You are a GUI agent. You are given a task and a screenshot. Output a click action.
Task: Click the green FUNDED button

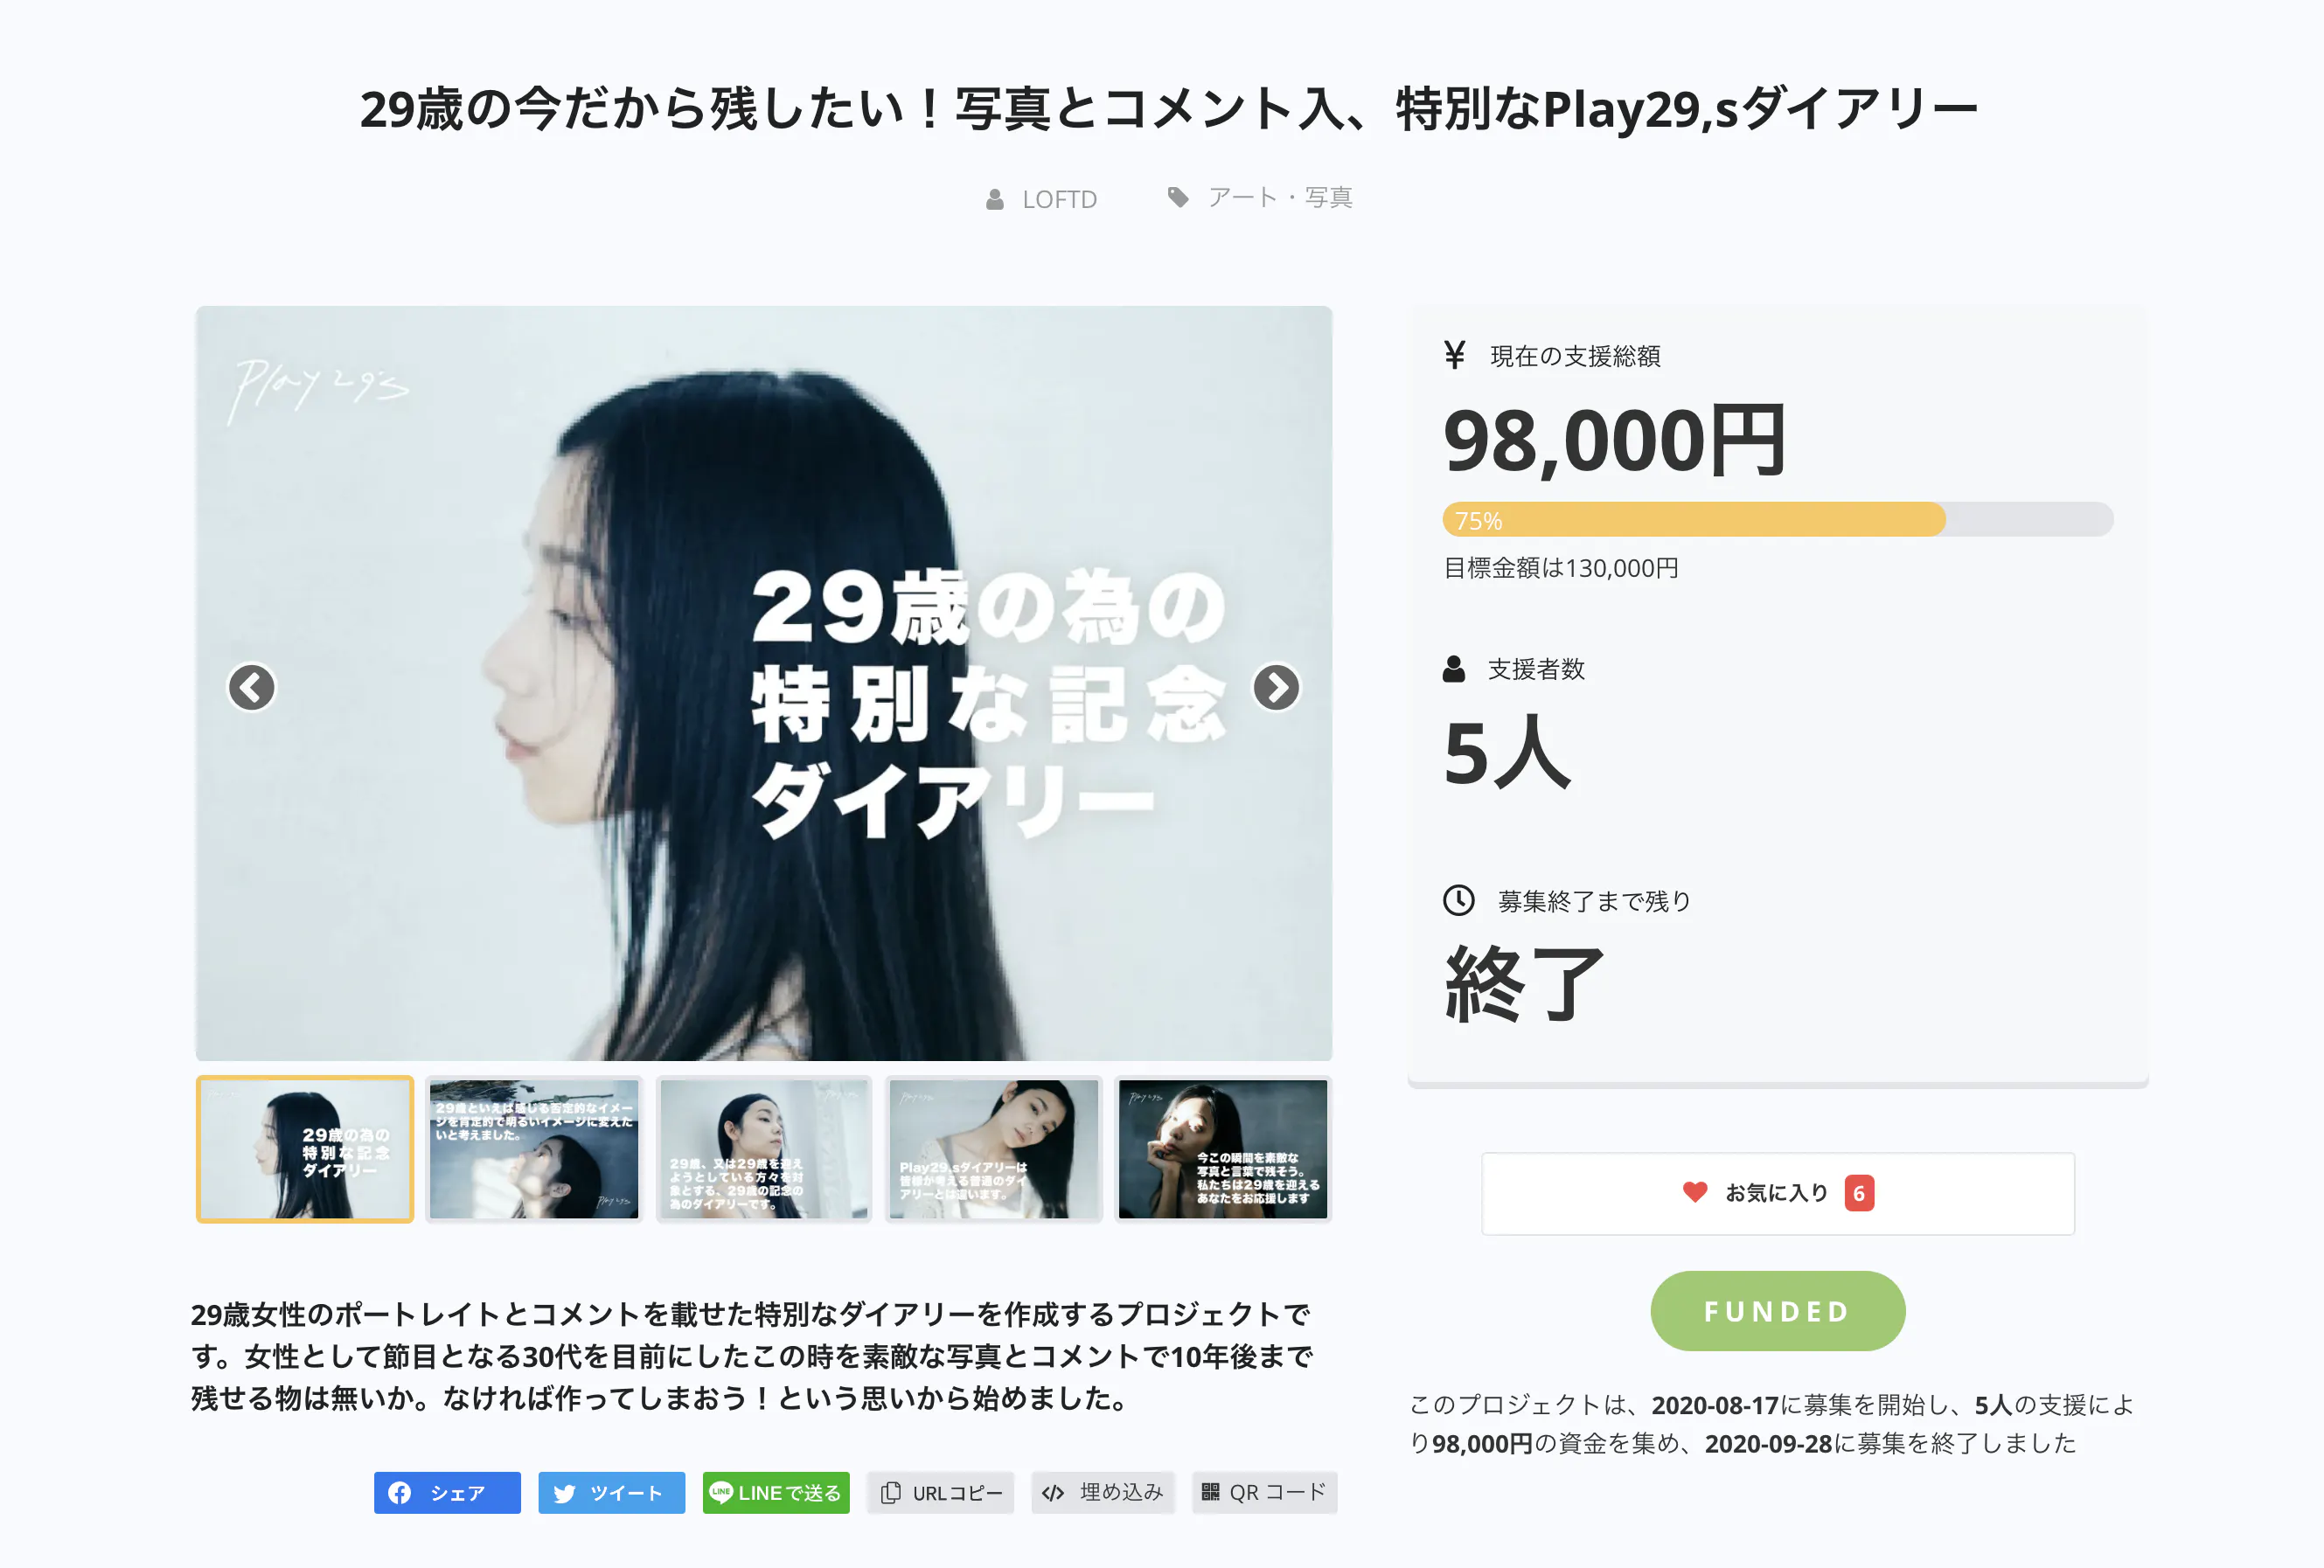1777,1311
